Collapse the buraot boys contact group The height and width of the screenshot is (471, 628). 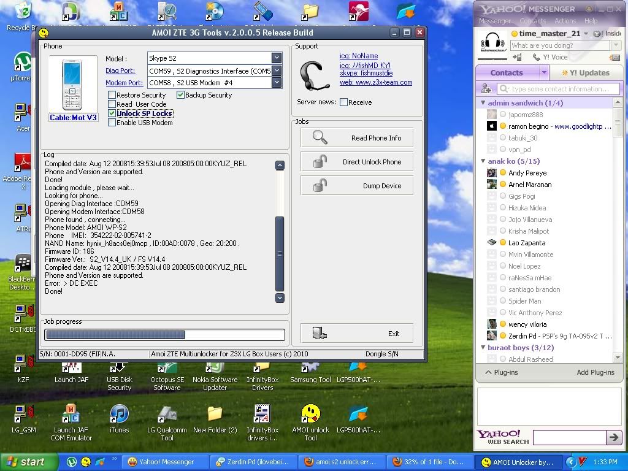[483, 347]
